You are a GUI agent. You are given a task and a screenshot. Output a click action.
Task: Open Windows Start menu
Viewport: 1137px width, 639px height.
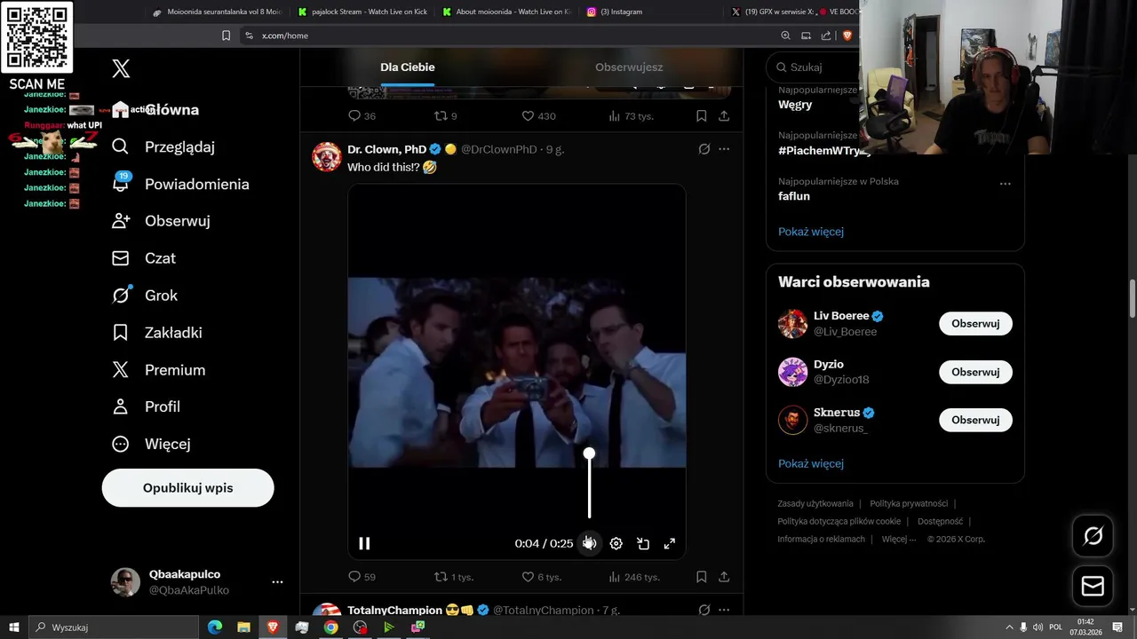click(14, 627)
